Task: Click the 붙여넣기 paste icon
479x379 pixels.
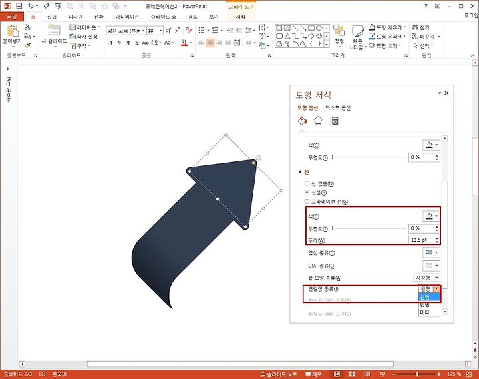Action: click(13, 31)
